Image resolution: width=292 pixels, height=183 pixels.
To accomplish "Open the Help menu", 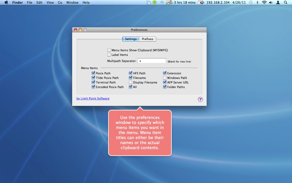I will point(86,3).
